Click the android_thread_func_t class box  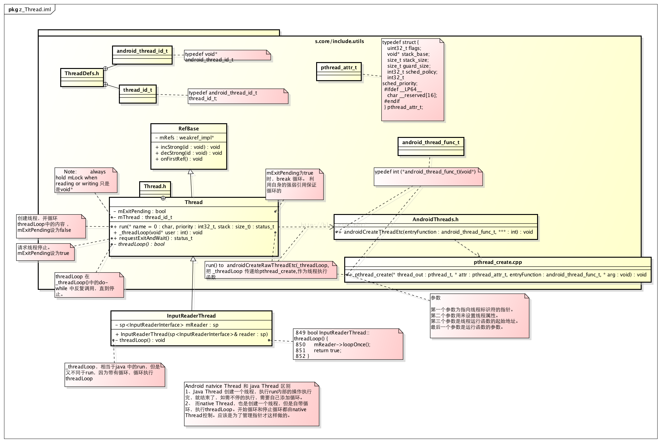[x=431, y=147]
